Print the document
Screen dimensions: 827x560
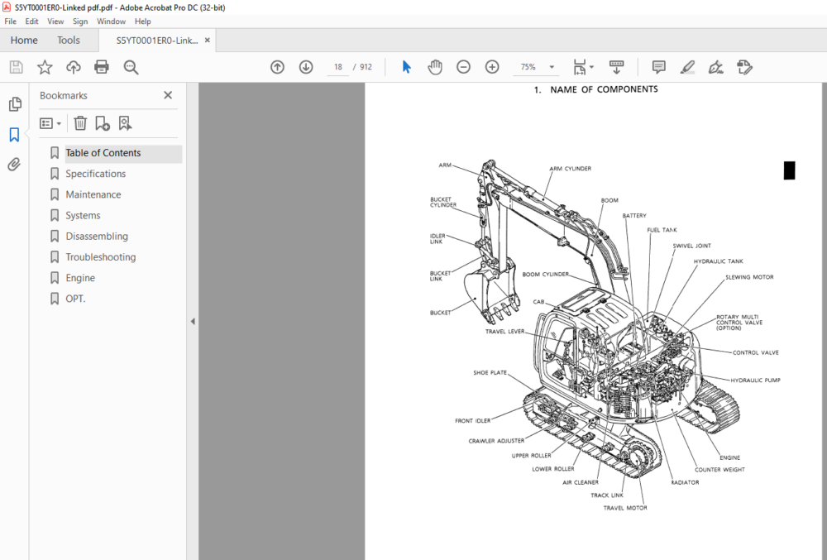pyautogui.click(x=101, y=67)
